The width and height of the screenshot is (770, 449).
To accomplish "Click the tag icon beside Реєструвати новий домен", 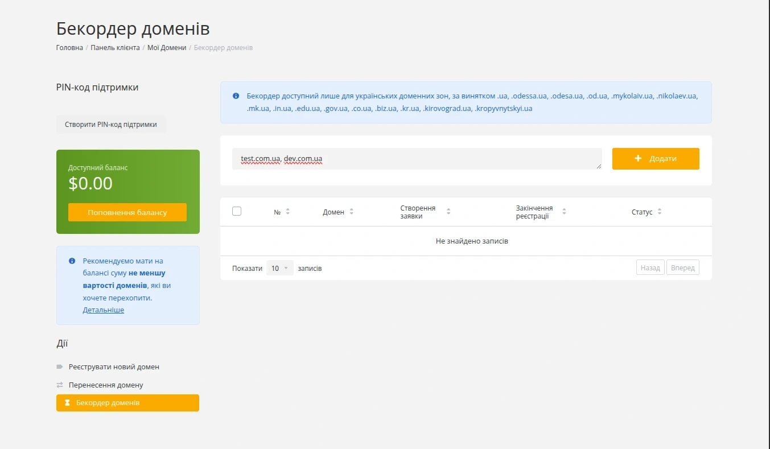I will click(60, 367).
